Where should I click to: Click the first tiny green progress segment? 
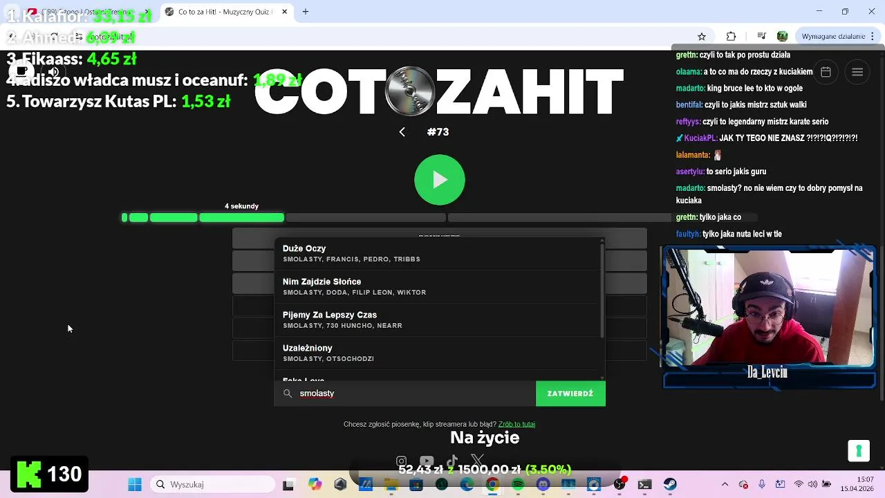(x=124, y=217)
